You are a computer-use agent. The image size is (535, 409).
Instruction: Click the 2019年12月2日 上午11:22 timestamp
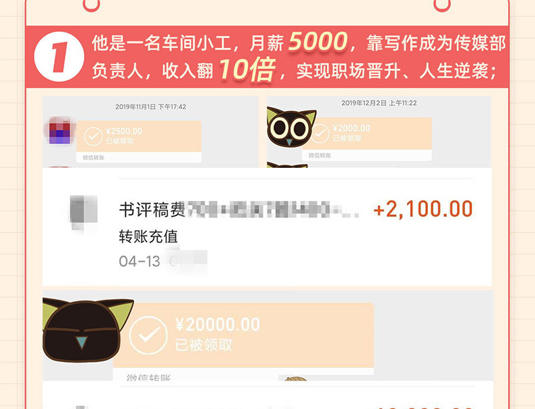379,103
